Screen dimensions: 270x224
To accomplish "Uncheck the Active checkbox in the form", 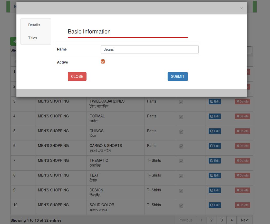I will point(103,61).
